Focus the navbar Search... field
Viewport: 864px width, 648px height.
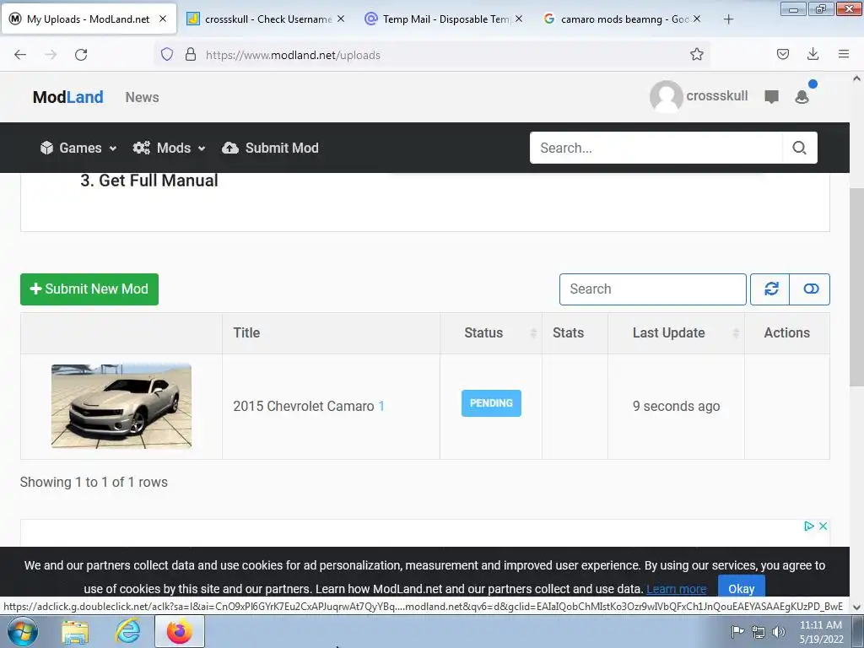(656, 148)
